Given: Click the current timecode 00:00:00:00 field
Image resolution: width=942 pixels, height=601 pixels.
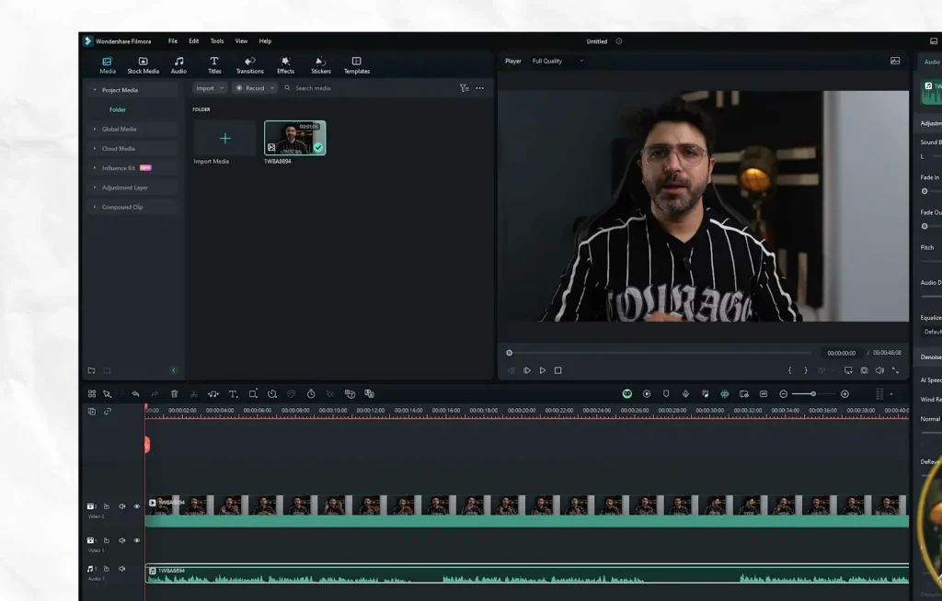Looking at the screenshot, I should coord(841,353).
